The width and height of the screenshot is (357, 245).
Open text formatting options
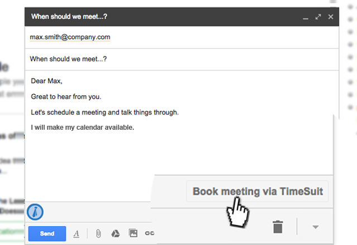(76, 234)
